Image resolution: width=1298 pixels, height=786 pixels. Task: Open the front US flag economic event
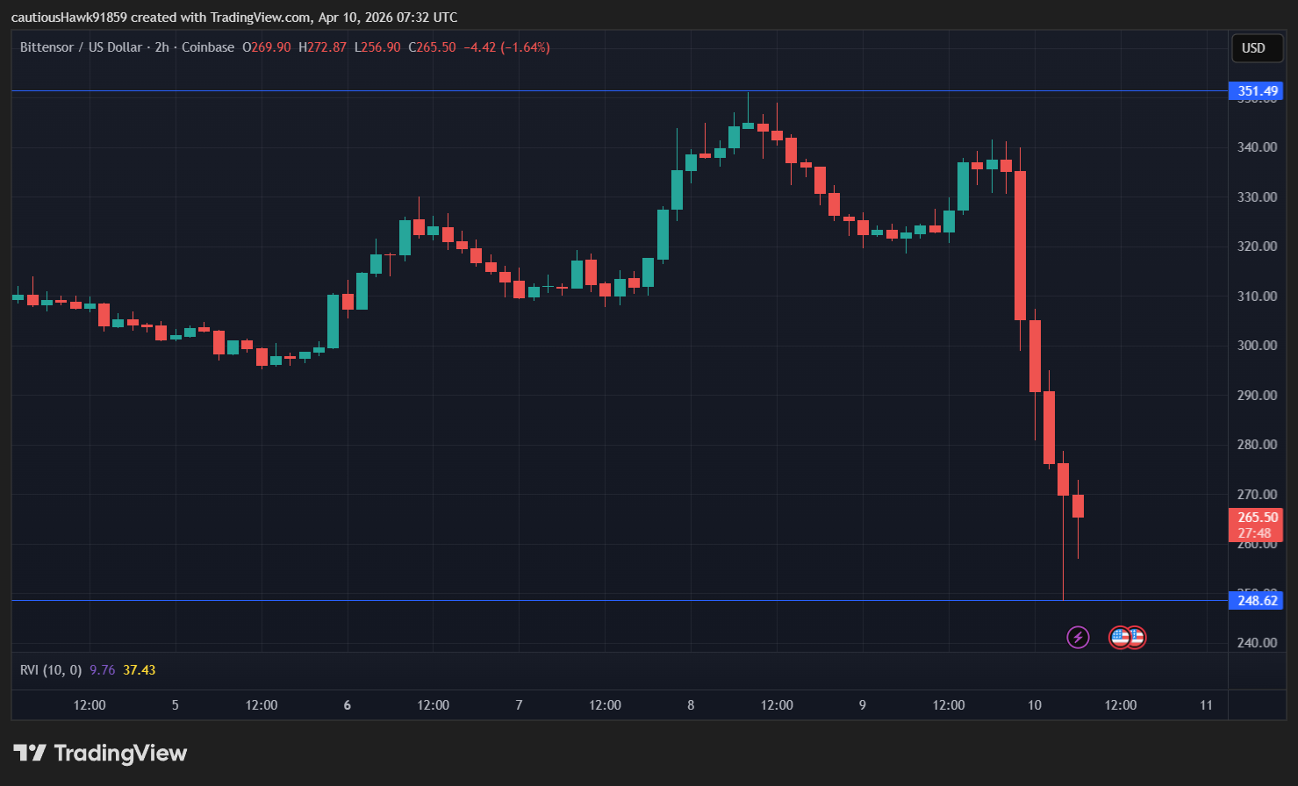point(1120,637)
